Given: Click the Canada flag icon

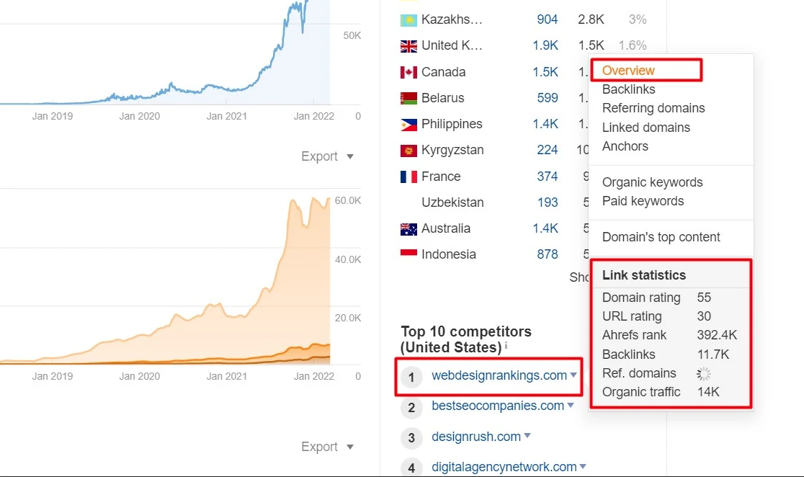Looking at the screenshot, I should pos(408,72).
